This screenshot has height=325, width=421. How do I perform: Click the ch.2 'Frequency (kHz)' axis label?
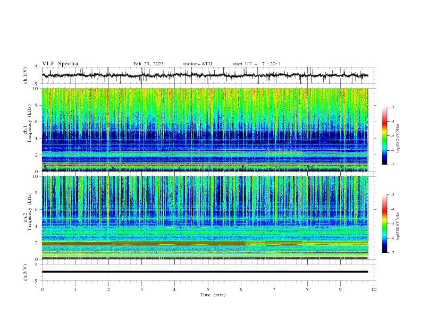point(30,211)
